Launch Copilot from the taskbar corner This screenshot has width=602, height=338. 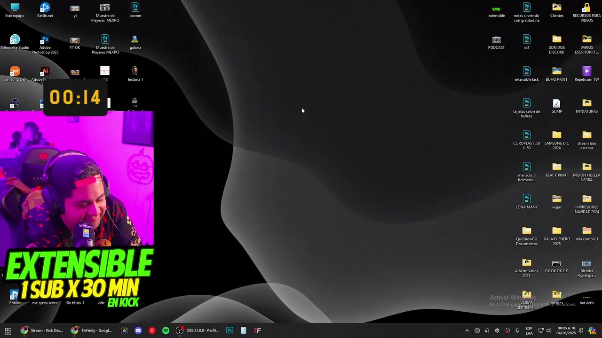point(592,330)
